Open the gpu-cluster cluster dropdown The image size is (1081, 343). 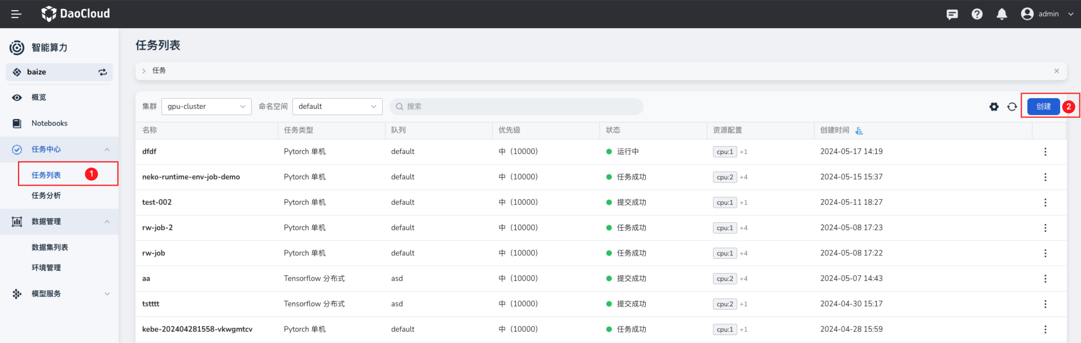coord(206,107)
